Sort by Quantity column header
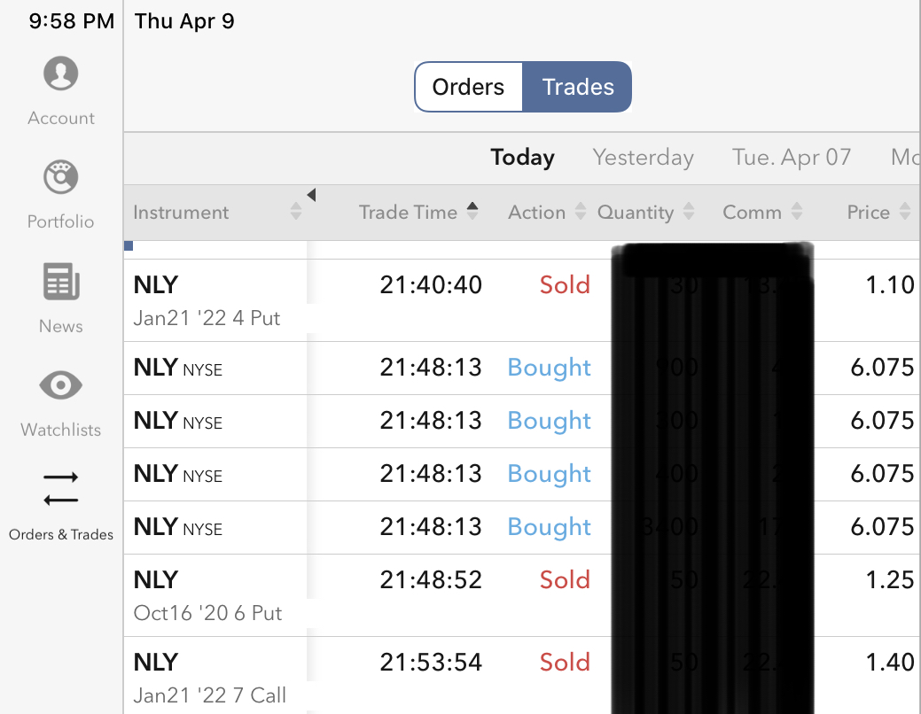Screen dimensions: 921x714 point(636,213)
